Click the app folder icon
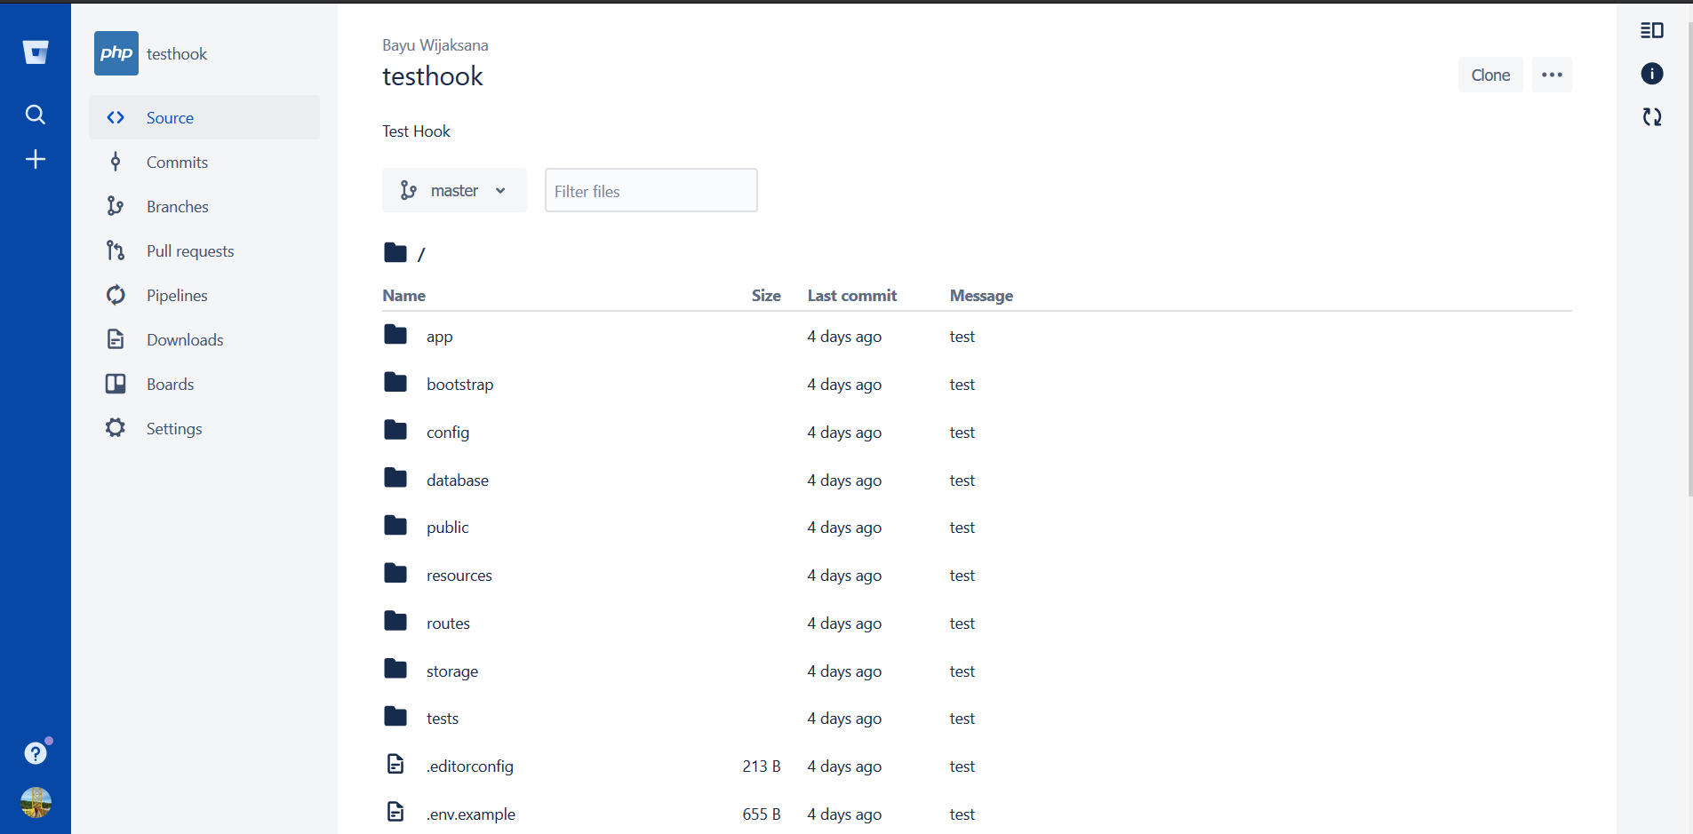The width and height of the screenshot is (1693, 834). pos(395,335)
